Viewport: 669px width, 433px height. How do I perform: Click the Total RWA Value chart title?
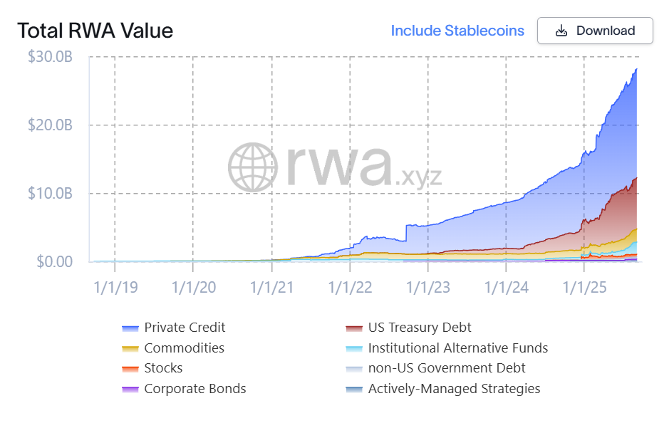point(95,31)
